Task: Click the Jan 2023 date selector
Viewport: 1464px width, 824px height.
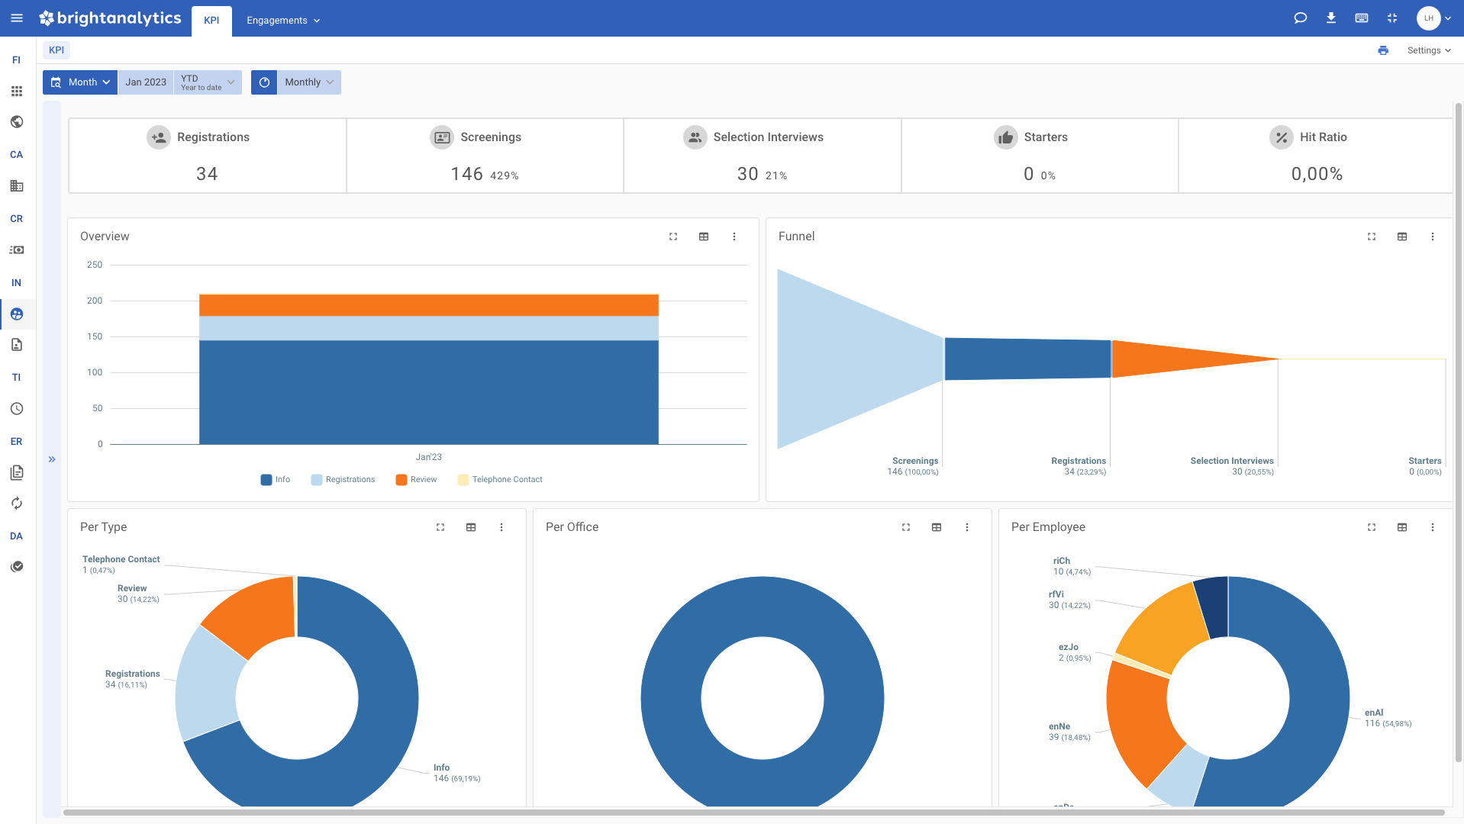Action: 146,82
